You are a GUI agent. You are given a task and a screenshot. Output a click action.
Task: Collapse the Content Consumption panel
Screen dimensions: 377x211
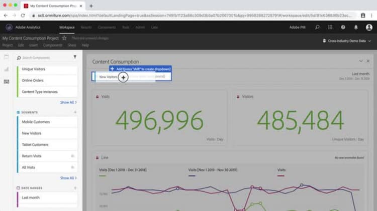point(361,61)
